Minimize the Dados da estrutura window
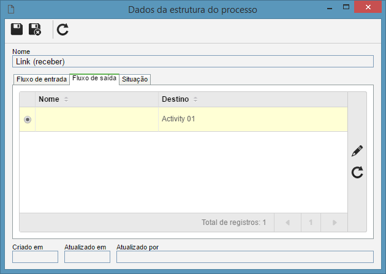 (x=330, y=8)
